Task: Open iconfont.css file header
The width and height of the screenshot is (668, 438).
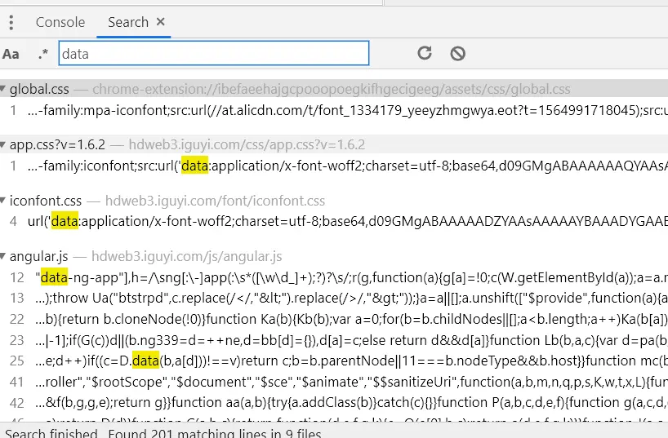Action: (334, 201)
